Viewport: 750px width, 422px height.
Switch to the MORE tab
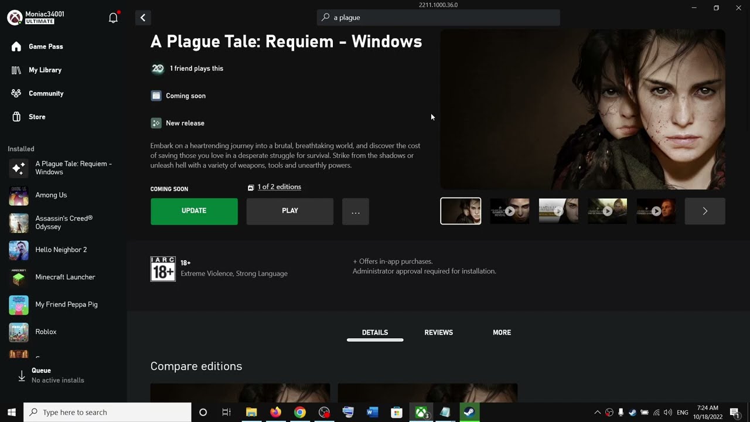[x=502, y=332]
